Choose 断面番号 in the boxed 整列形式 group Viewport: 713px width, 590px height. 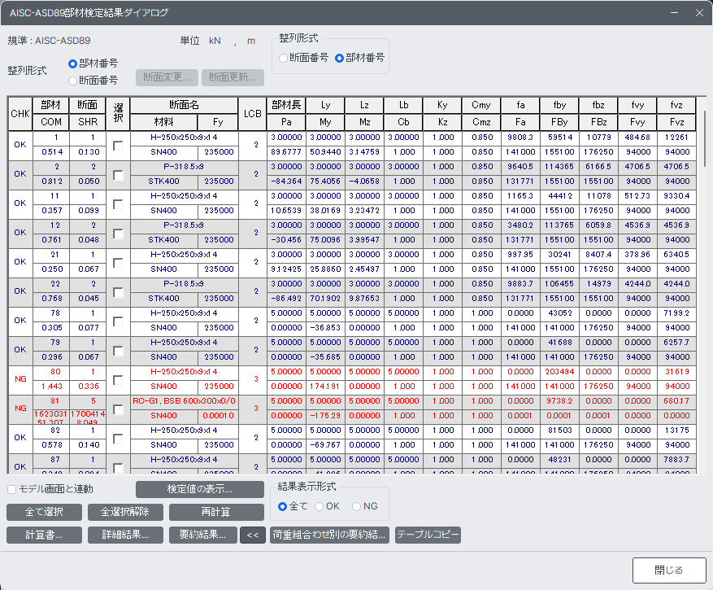coord(283,59)
